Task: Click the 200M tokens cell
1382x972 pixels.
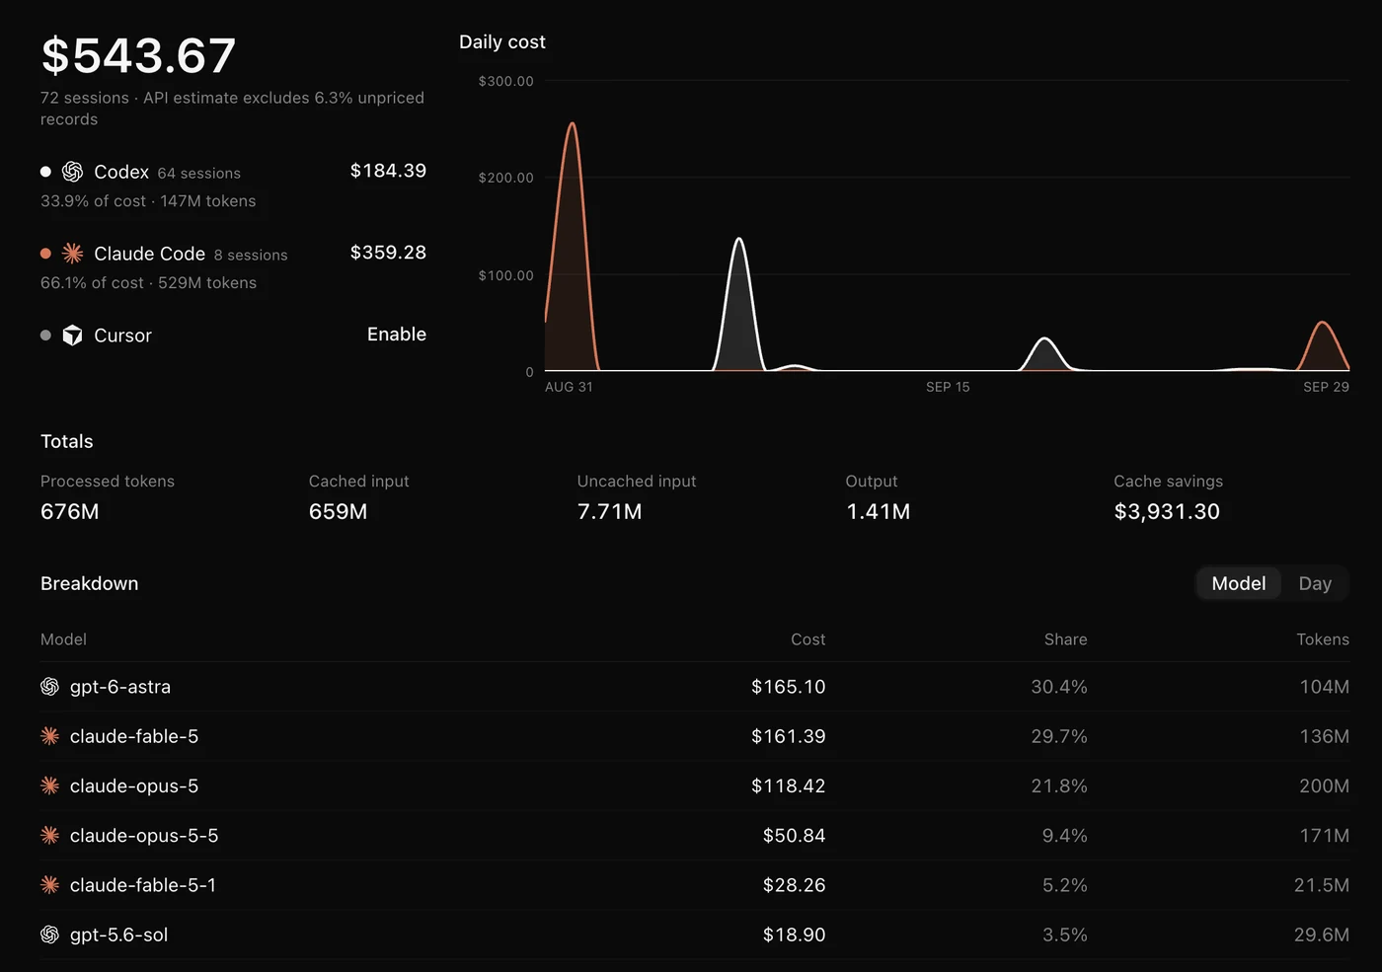Action: pyautogui.click(x=1324, y=785)
